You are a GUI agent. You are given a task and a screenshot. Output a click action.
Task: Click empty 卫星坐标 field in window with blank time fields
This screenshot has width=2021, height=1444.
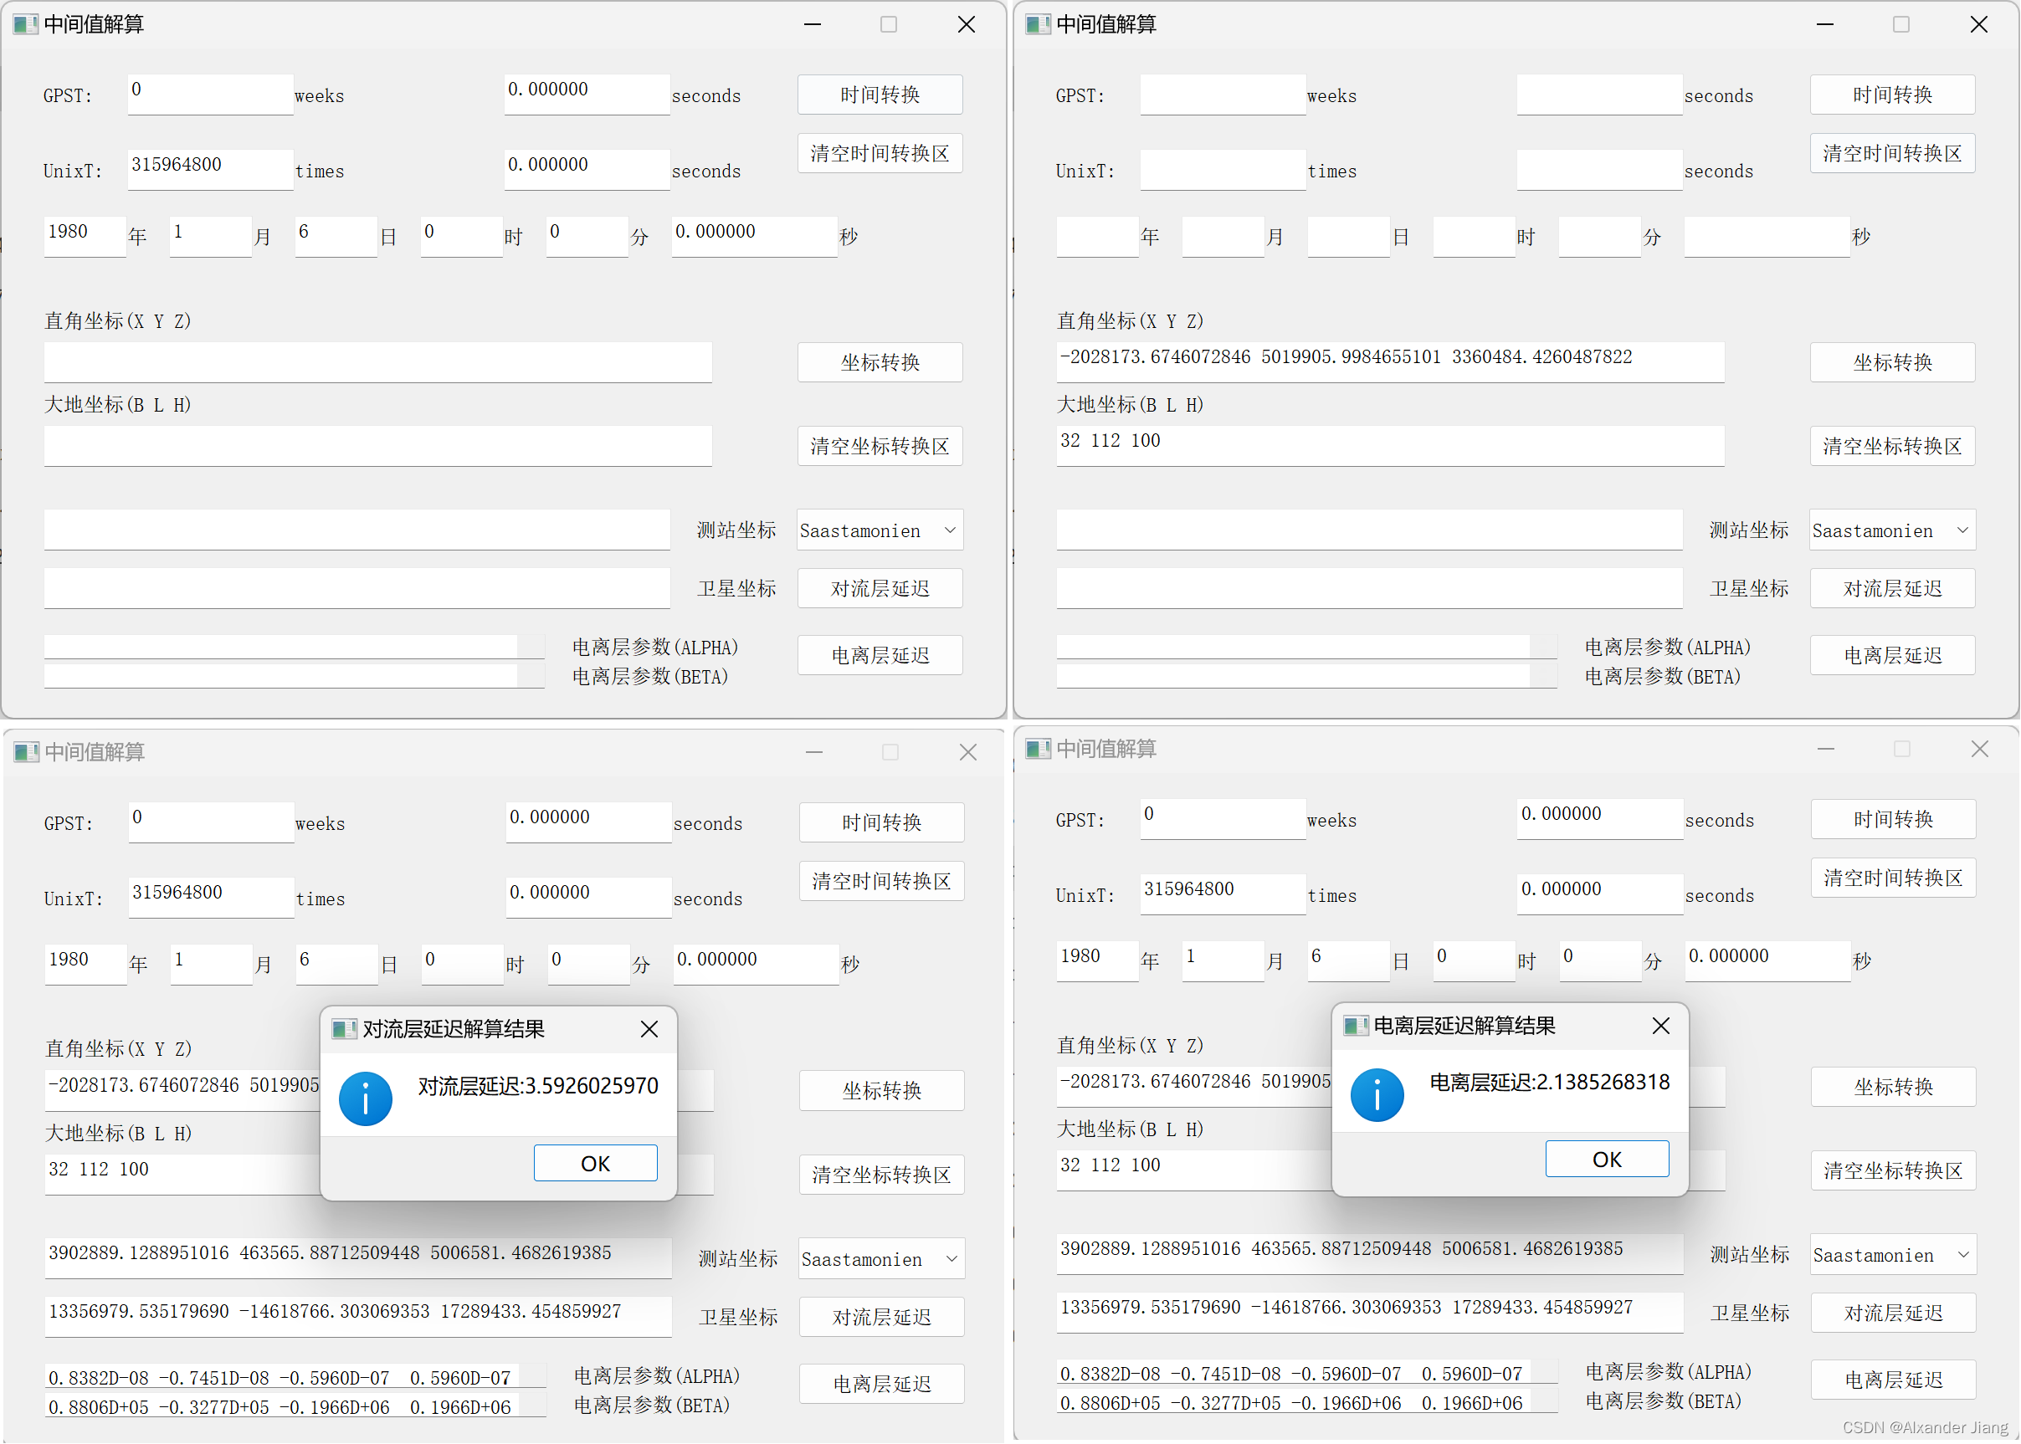pyautogui.click(x=1370, y=589)
